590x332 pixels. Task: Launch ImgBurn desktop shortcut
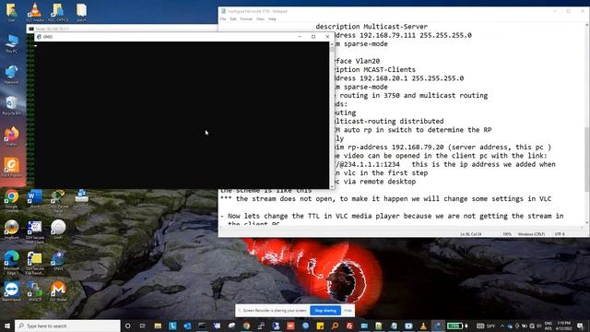click(x=11, y=230)
